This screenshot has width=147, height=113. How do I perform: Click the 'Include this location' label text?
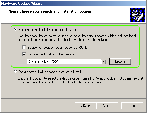[51, 54]
